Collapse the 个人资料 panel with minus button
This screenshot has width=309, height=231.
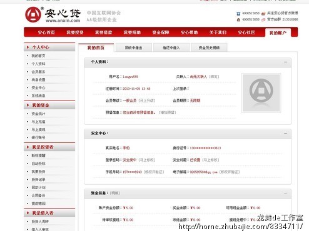point(285,62)
